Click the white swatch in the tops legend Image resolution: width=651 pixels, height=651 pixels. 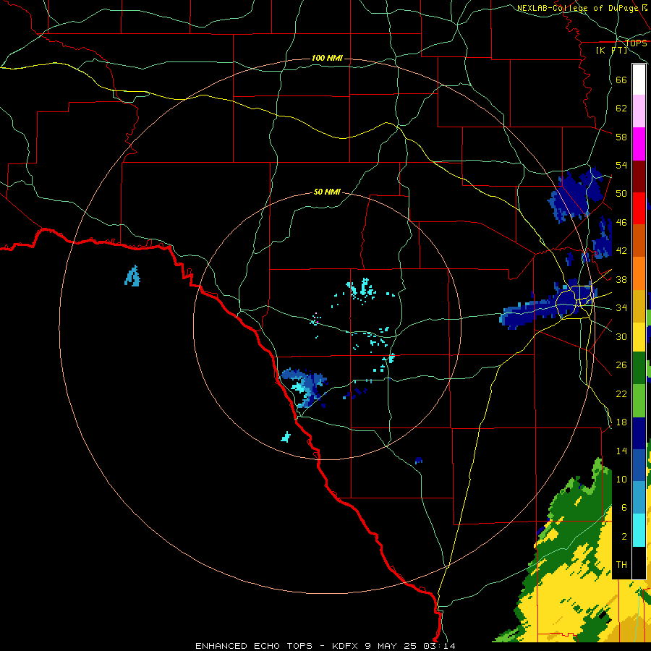click(x=639, y=80)
